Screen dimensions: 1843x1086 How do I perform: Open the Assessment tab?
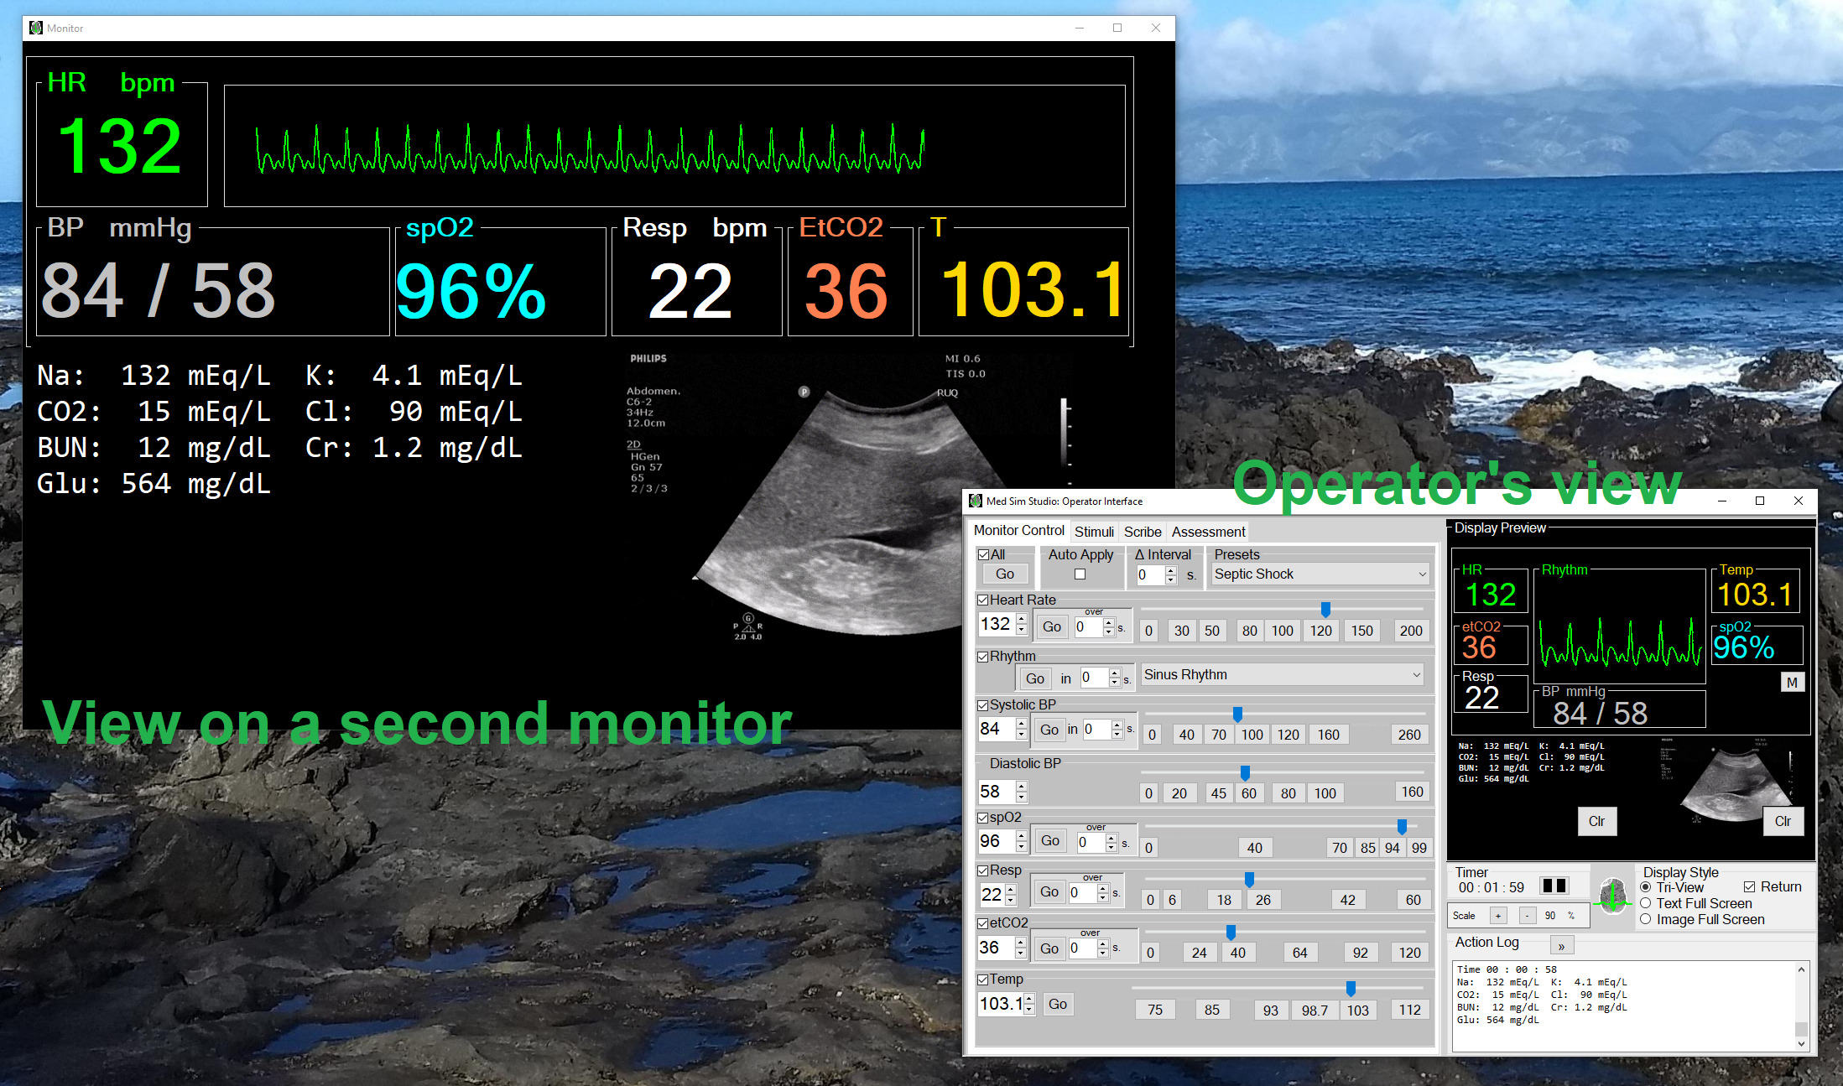tap(1207, 531)
